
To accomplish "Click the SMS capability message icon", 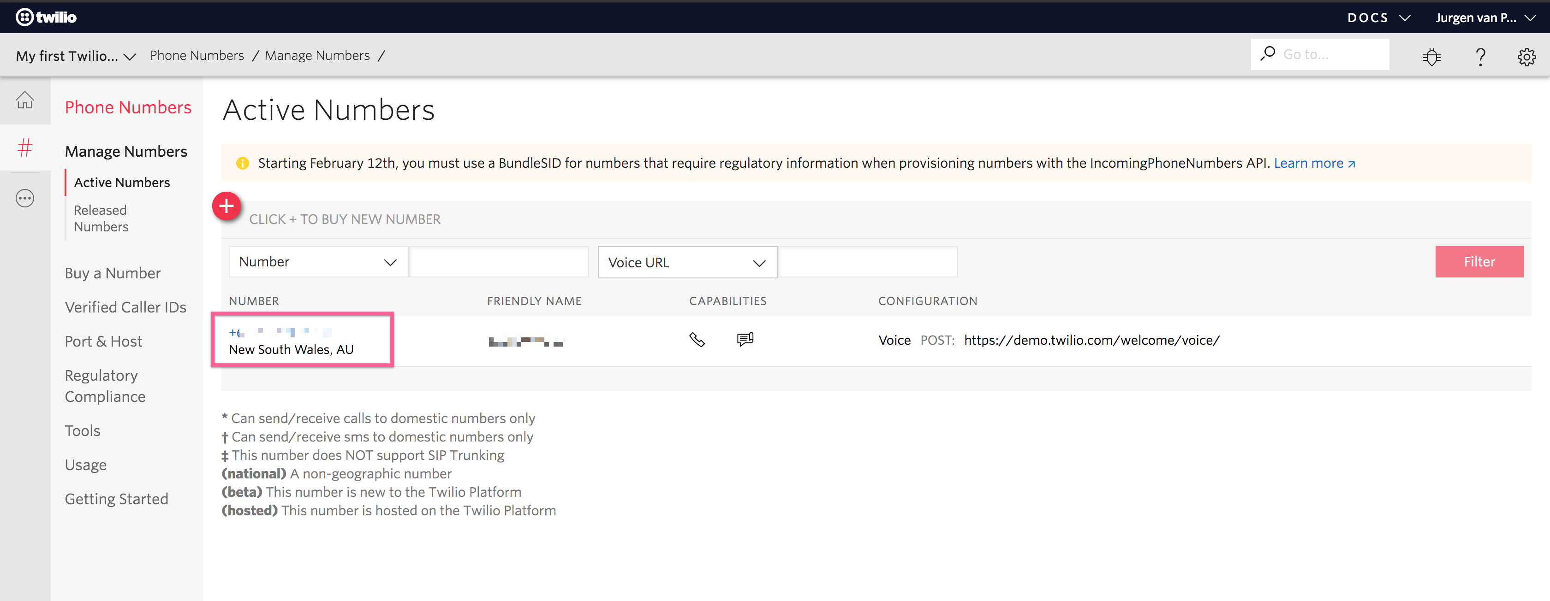I will (745, 340).
